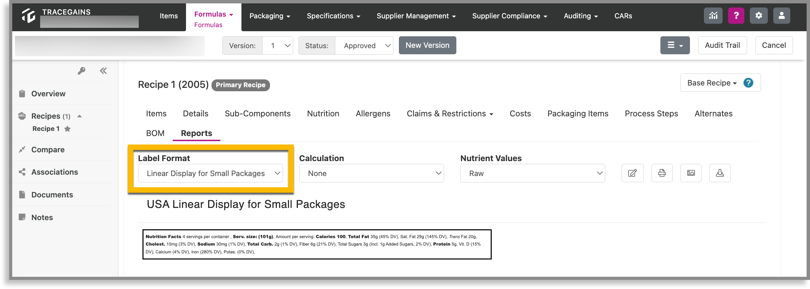
Task: Open the Supplier Compliance menu
Action: (510, 16)
